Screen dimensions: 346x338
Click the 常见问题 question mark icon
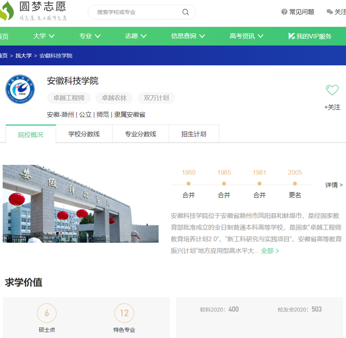pyautogui.click(x=284, y=12)
